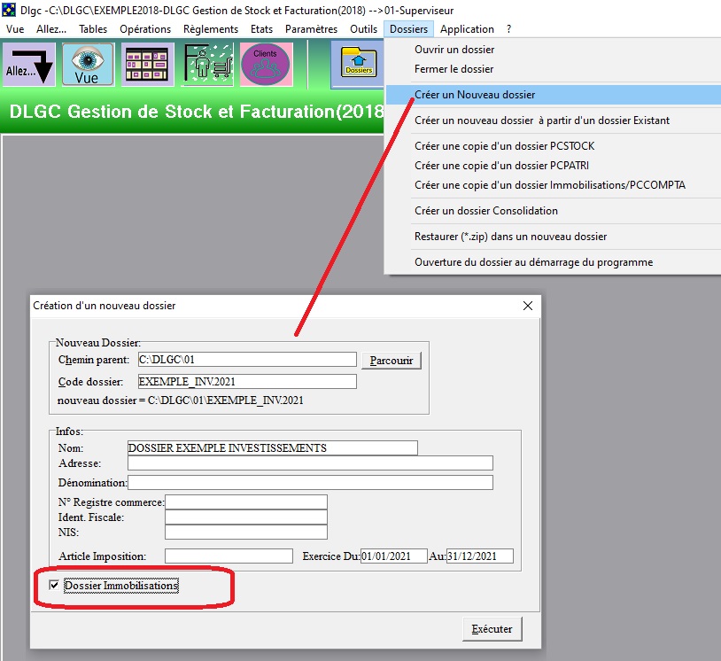The height and width of the screenshot is (661, 721).
Task: Click the Dlgc application icon in the title bar
Action: coord(9,10)
